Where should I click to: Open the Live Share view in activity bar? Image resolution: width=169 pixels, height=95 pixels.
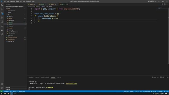(2, 35)
